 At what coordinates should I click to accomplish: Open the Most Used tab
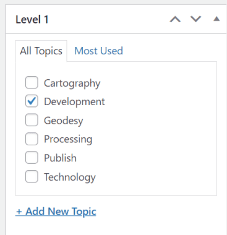point(98,51)
